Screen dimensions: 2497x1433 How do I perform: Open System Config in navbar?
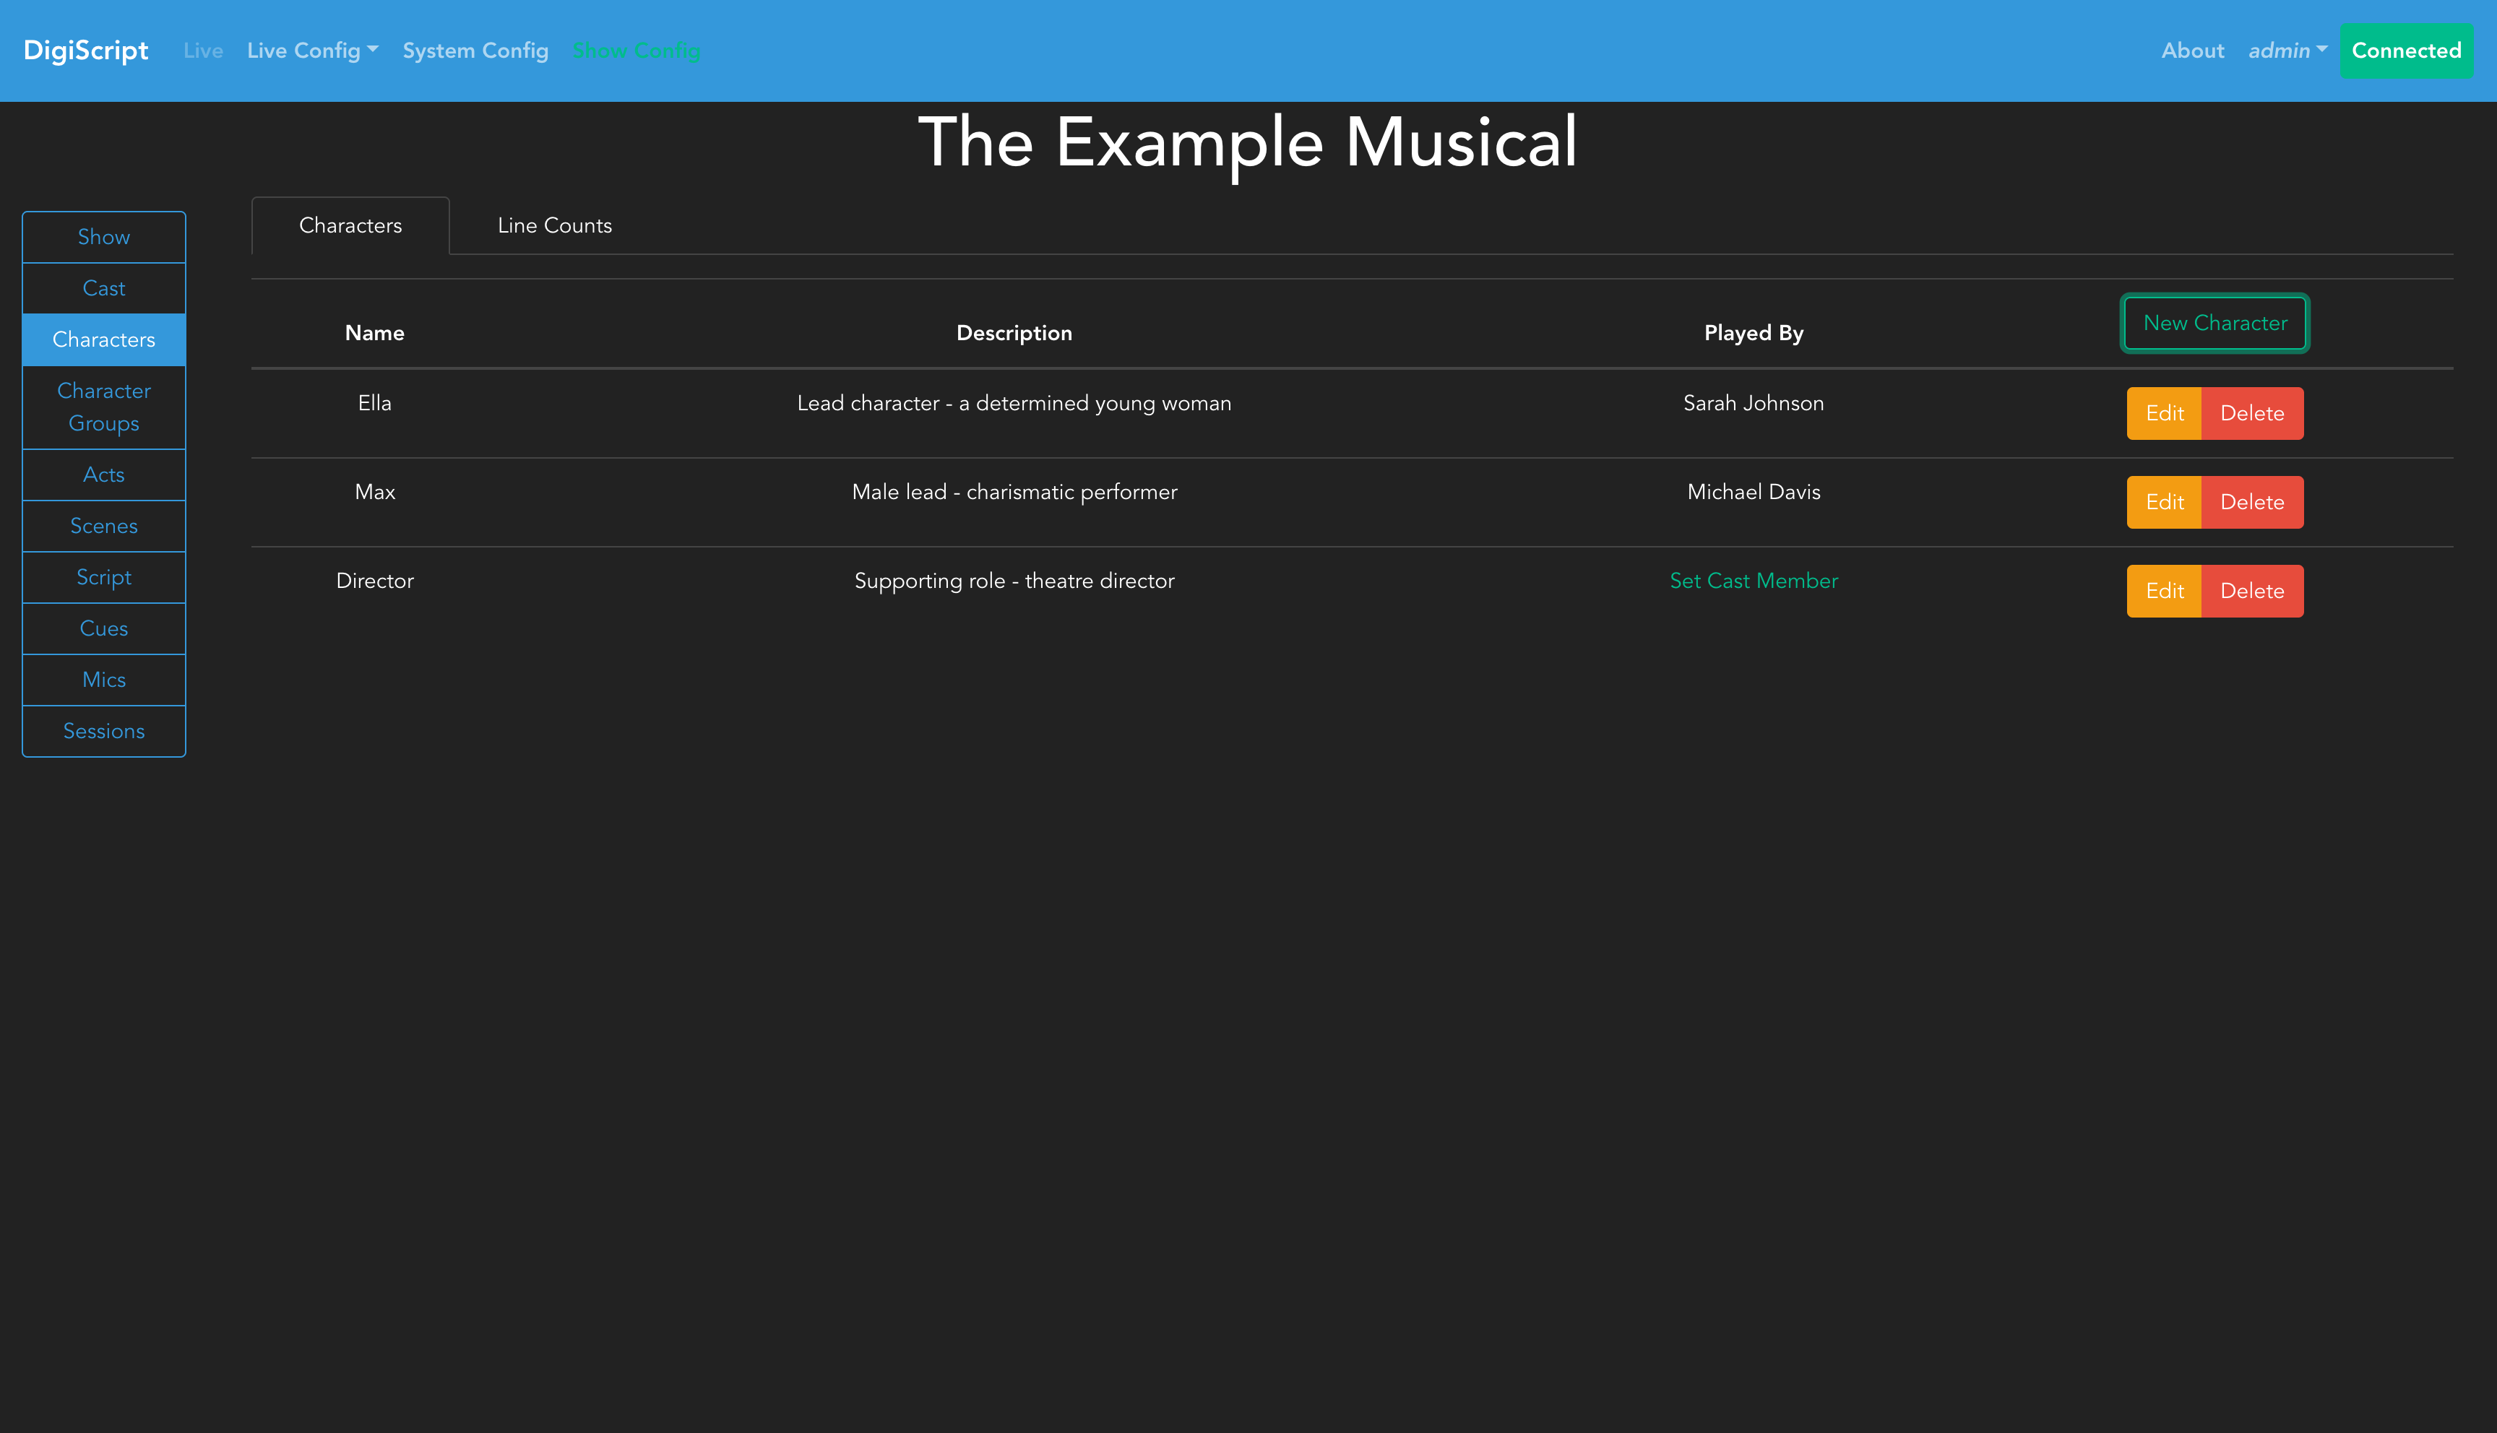click(475, 50)
